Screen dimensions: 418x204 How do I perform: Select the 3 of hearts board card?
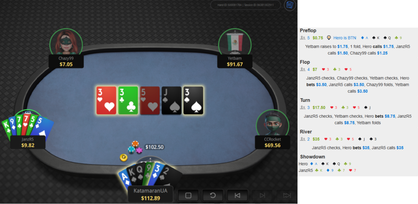tap(106, 100)
